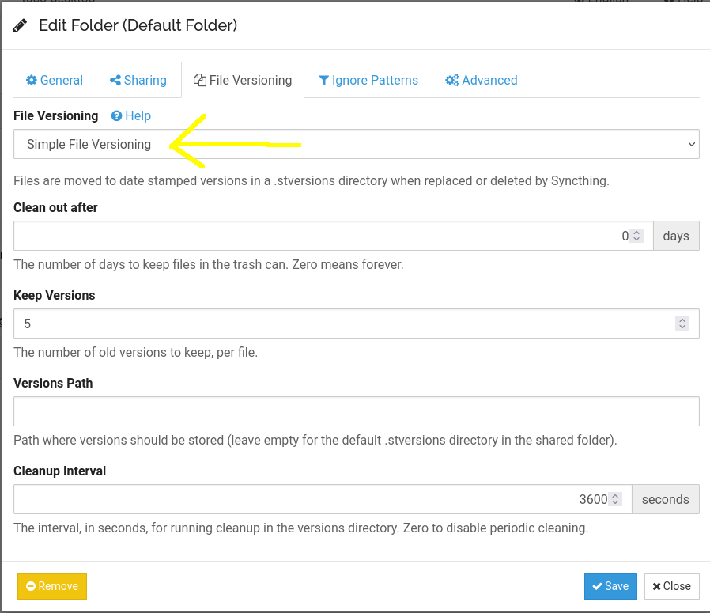Click the Keep Versions spinner arrows
Image resolution: width=710 pixels, height=613 pixels.
[682, 324]
